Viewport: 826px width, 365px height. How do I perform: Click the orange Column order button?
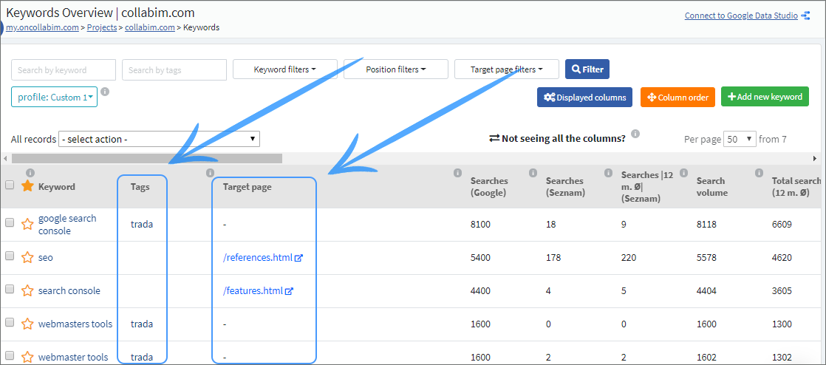click(677, 97)
